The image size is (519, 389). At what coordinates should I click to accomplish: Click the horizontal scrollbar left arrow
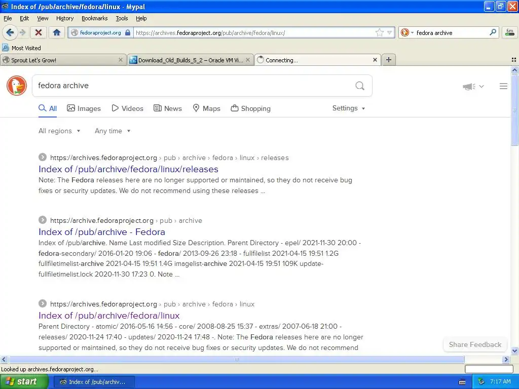coord(4,359)
